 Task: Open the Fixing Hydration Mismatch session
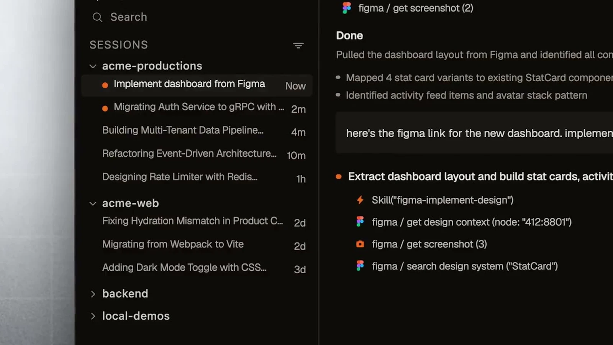point(192,221)
